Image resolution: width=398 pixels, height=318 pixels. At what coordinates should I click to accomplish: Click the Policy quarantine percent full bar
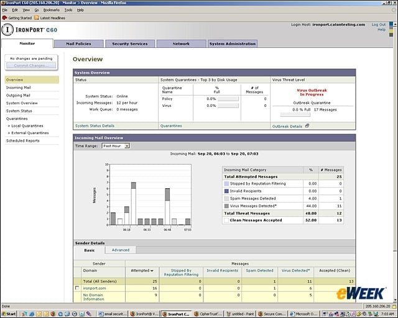click(x=228, y=99)
